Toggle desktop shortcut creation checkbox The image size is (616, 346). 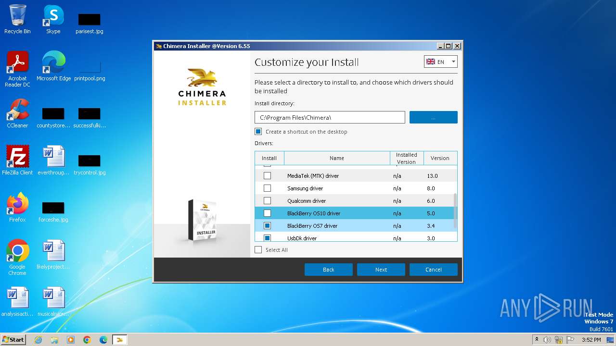click(258, 132)
